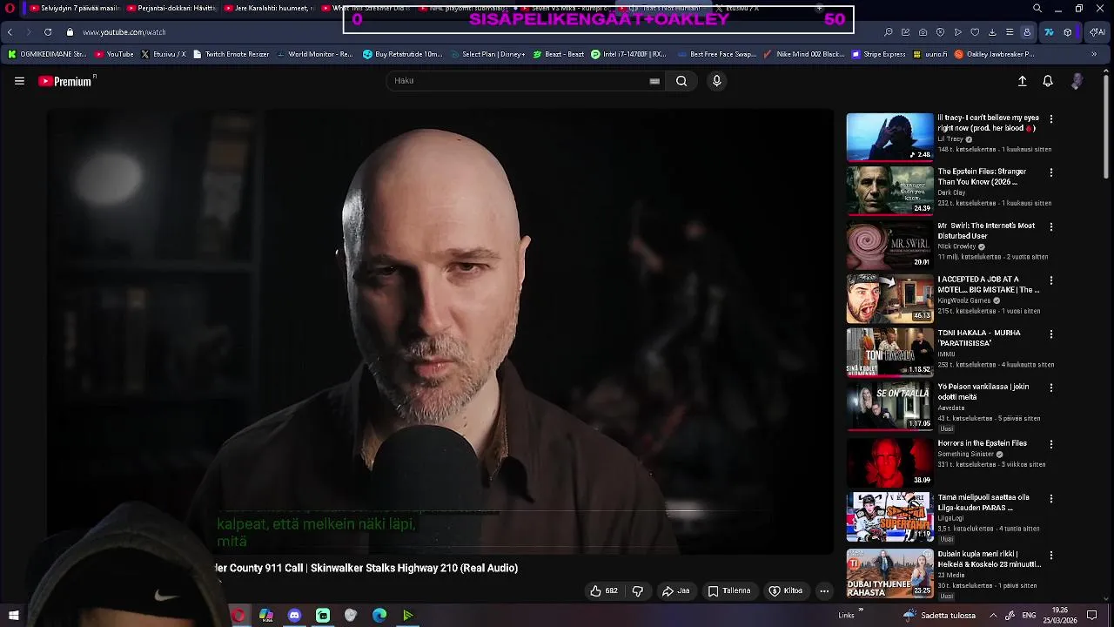
Task: Expand bookmarks bar overflow chevron
Action: point(1094,54)
